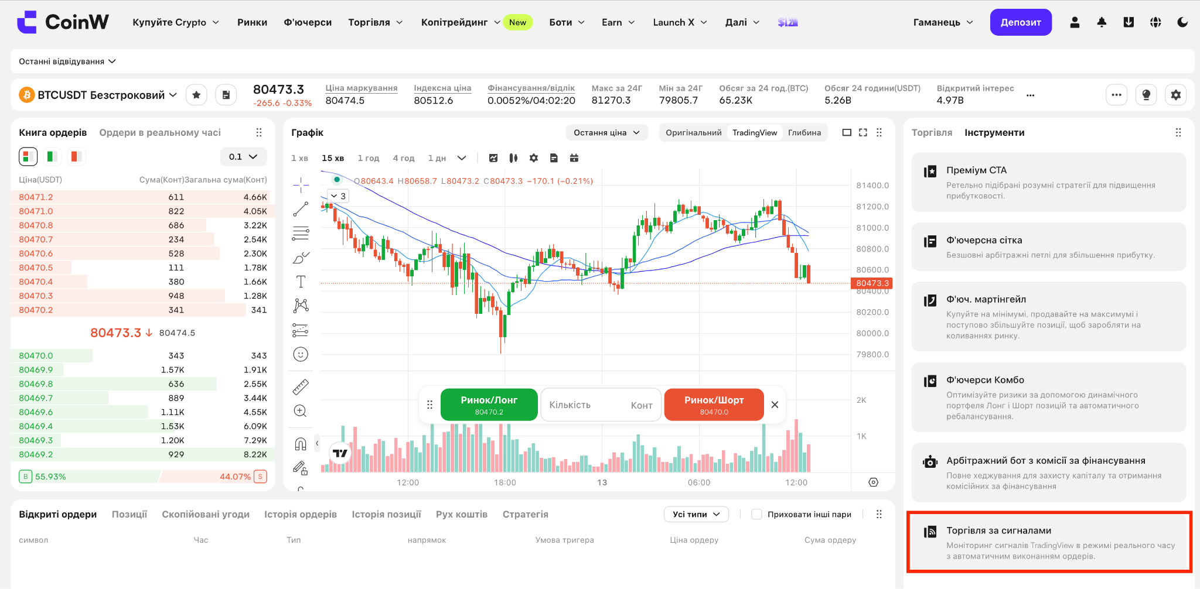Show only sell orders in order book
This screenshot has height=589, width=1200.
tap(76, 156)
